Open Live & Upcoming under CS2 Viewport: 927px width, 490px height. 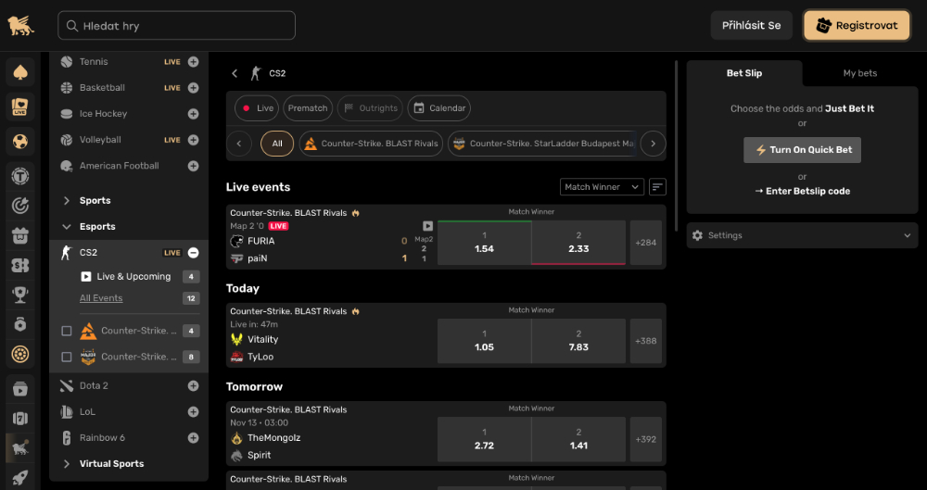point(133,277)
